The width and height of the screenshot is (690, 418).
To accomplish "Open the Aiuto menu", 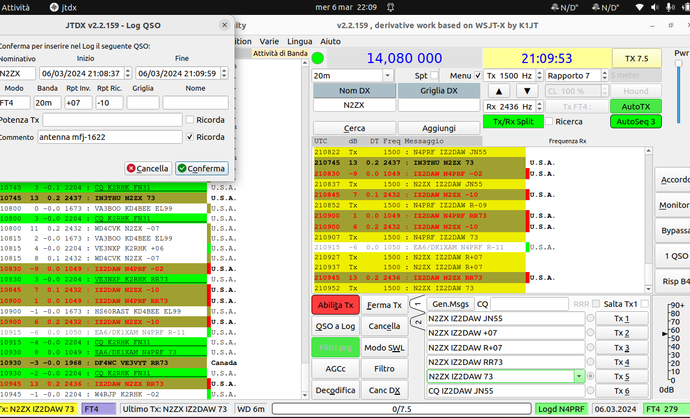I will (x=330, y=41).
